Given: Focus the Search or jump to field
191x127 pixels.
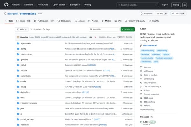Looking at the screenshot, I should coord(138,5).
